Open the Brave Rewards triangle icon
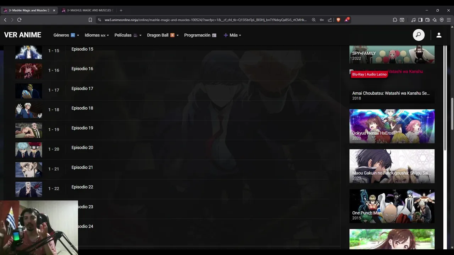This screenshot has width=454, height=255. click(x=347, y=19)
